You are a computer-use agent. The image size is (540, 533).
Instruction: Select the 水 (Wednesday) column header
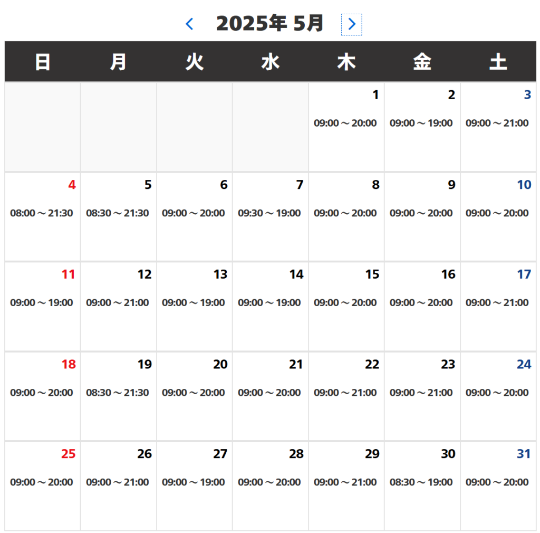click(x=271, y=62)
